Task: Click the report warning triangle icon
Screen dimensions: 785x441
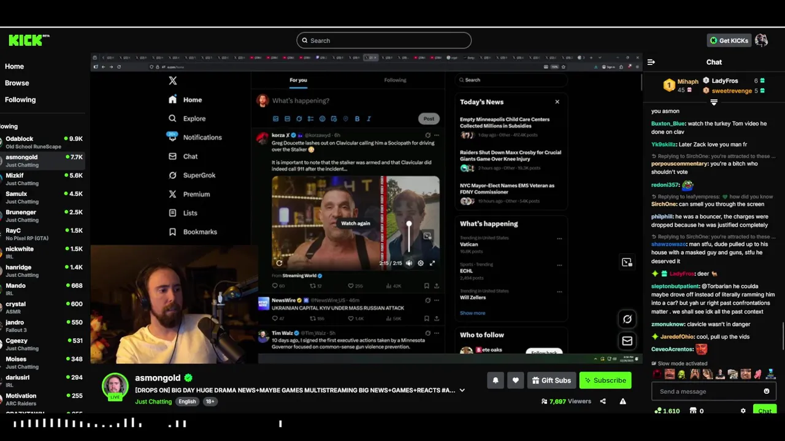Action: [x=622, y=401]
